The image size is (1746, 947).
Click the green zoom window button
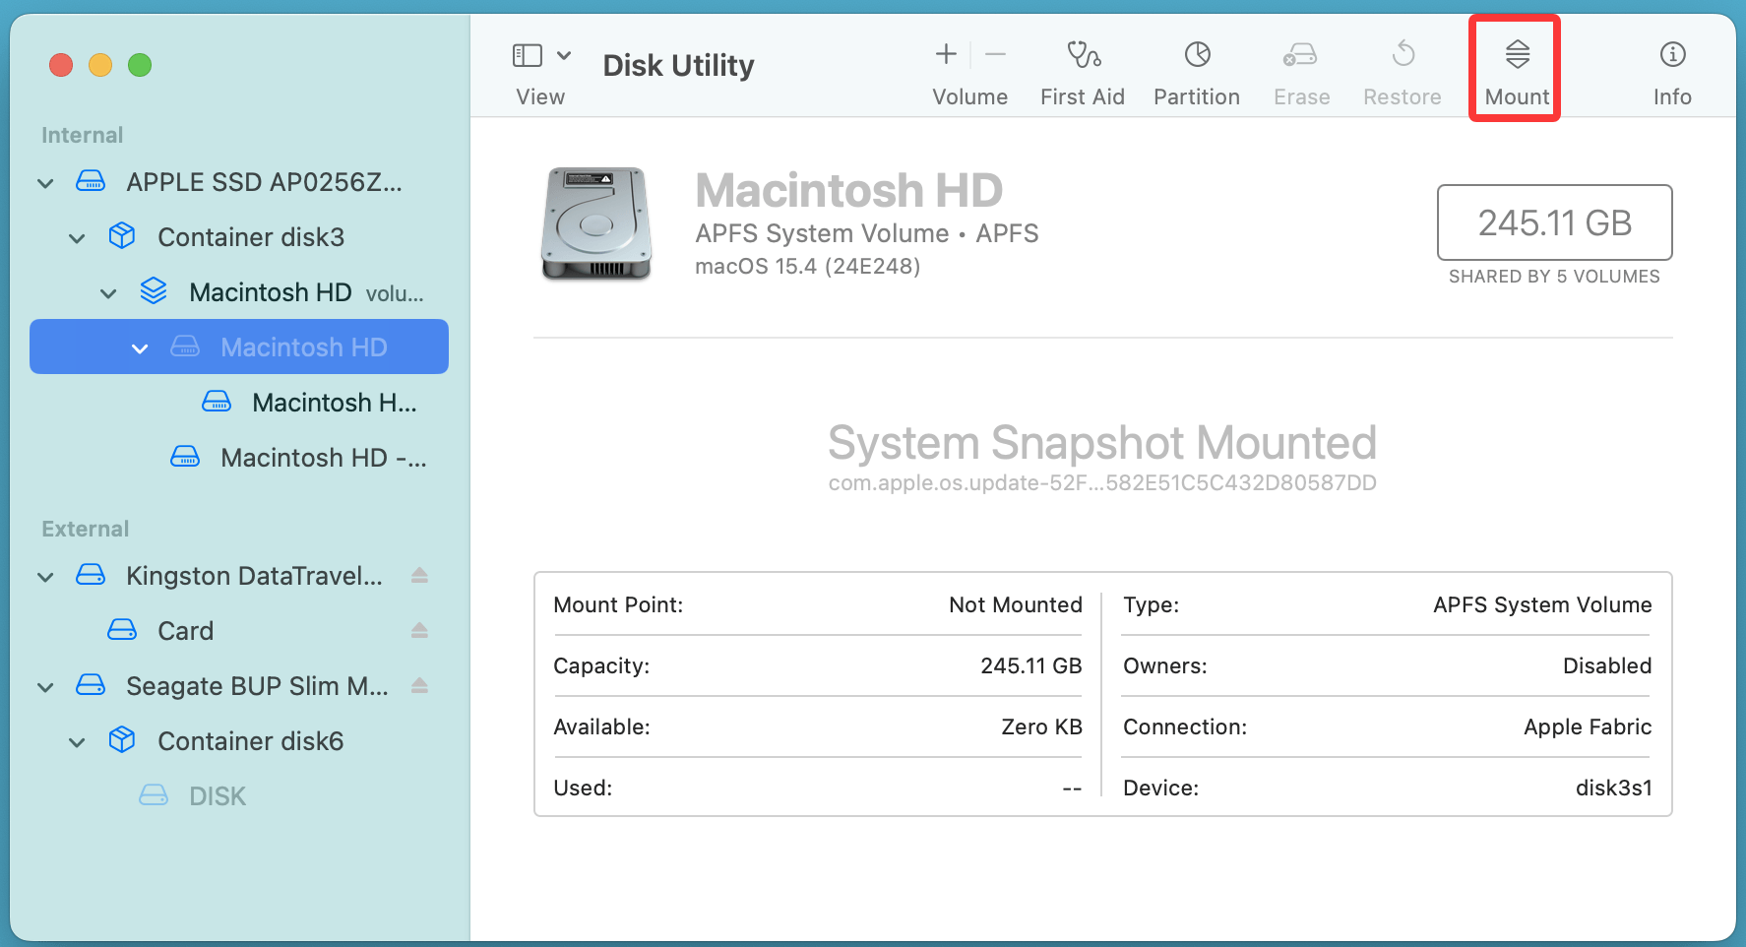pos(140,65)
